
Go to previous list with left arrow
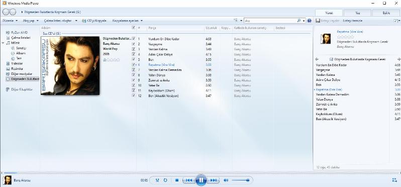point(317,59)
